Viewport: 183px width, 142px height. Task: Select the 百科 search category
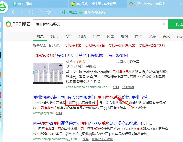138,36
